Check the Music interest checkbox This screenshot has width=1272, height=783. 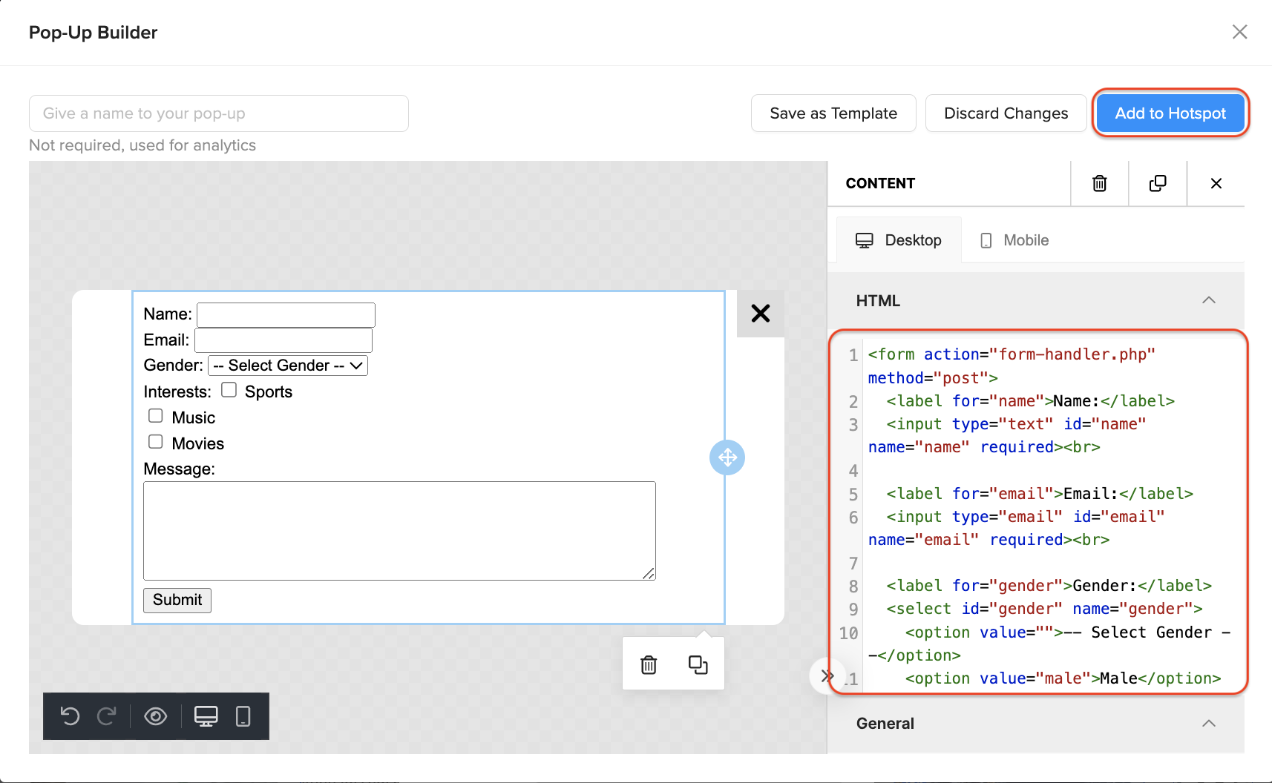pos(156,416)
